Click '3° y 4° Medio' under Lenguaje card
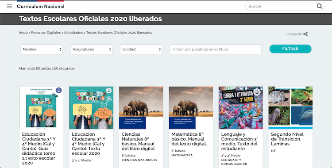This screenshot has height=168, width=332. tap(231, 156)
